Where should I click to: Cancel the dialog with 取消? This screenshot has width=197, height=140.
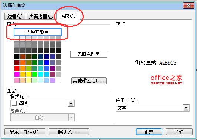[179, 132]
